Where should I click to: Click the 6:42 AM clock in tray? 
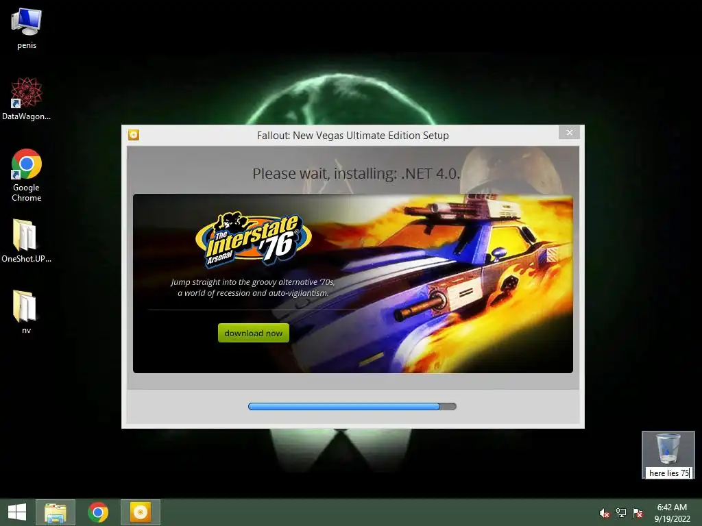click(672, 508)
